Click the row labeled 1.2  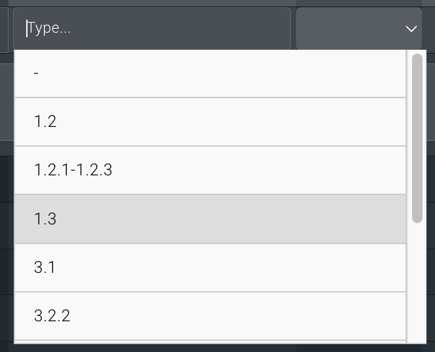pyautogui.click(x=210, y=122)
